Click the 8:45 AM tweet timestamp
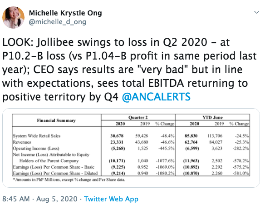Screen dimensions: 265x205 click(x=16, y=199)
